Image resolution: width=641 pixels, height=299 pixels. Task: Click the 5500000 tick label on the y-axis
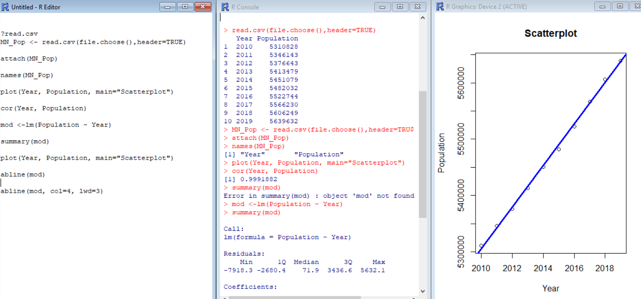[461, 139]
